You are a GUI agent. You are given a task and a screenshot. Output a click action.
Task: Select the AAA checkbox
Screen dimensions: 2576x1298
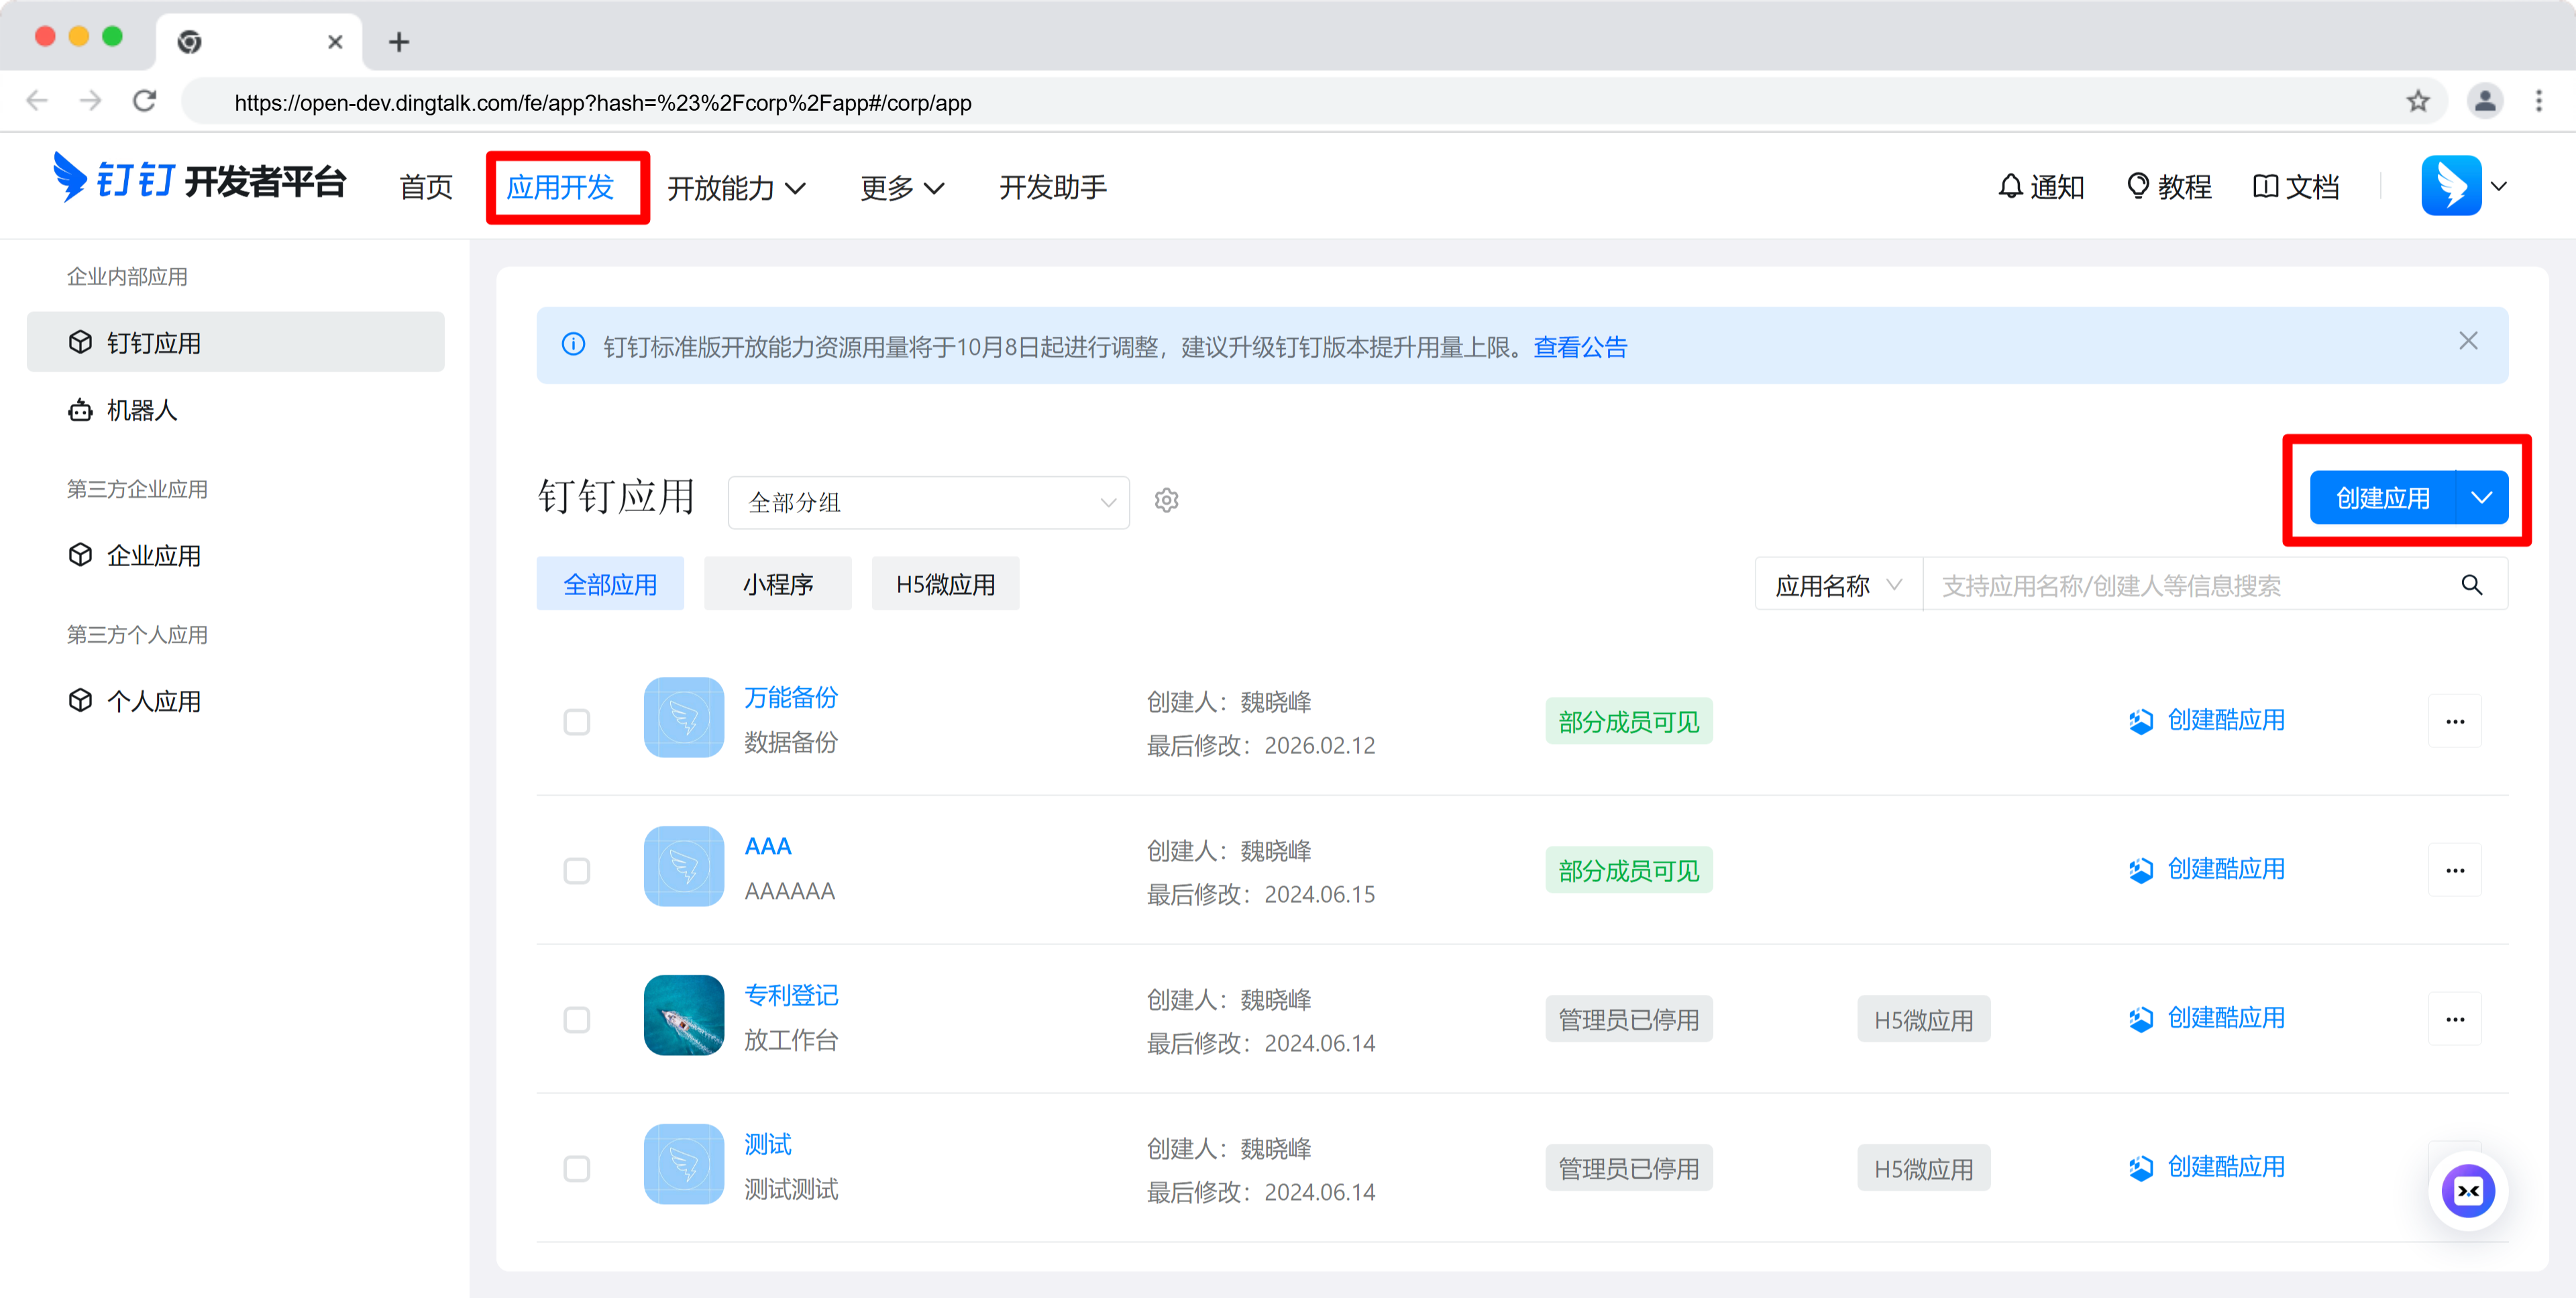(577, 871)
